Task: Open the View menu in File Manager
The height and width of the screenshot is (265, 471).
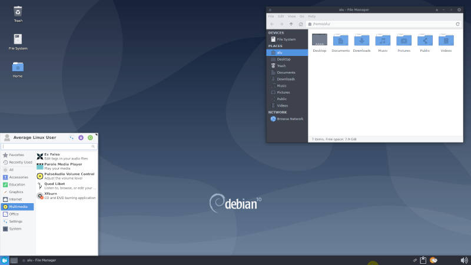Action: tap(291, 16)
